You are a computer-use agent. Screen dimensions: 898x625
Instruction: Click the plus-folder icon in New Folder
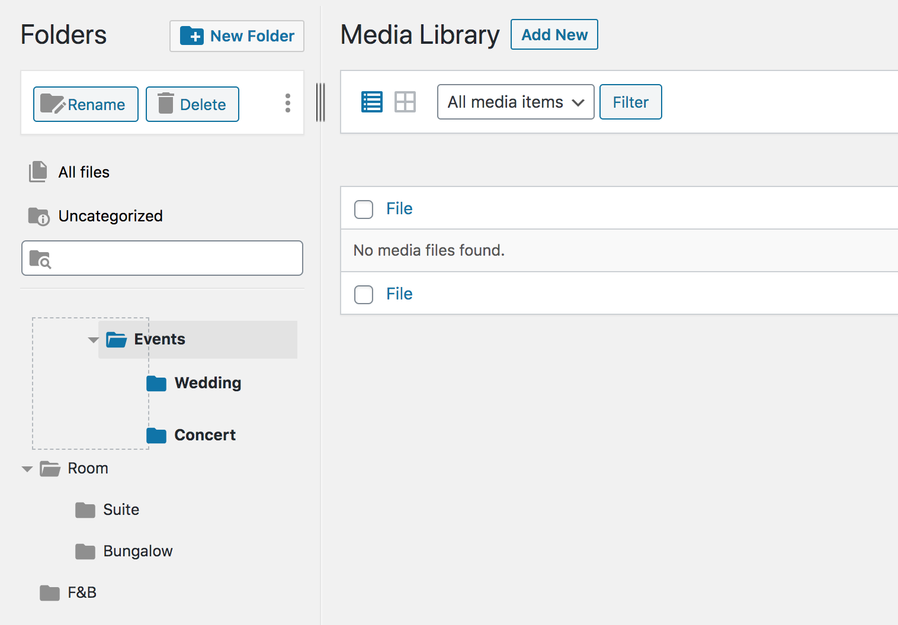tap(192, 36)
